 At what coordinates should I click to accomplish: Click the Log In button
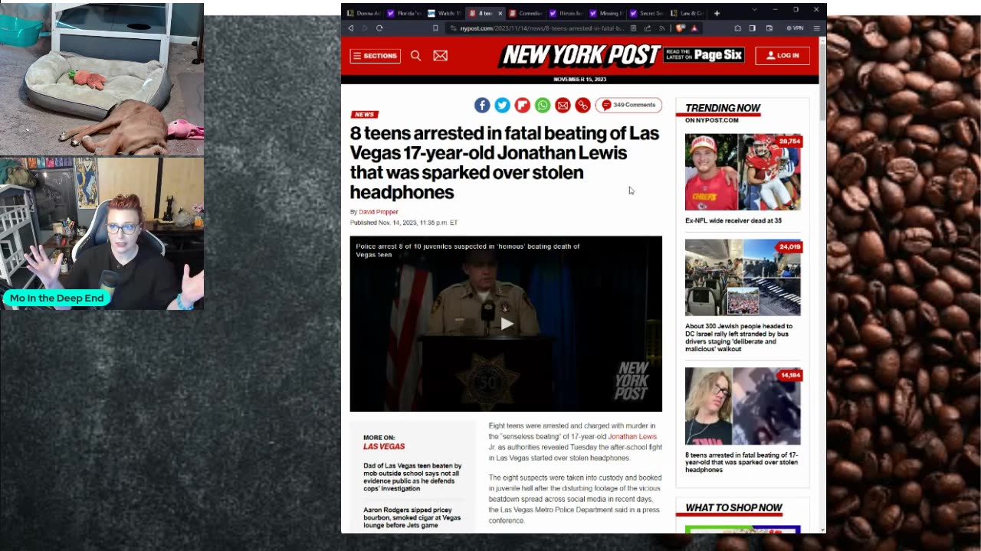(783, 56)
